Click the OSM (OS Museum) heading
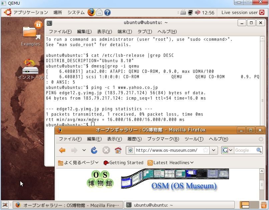The image size is (269, 210). (184, 186)
